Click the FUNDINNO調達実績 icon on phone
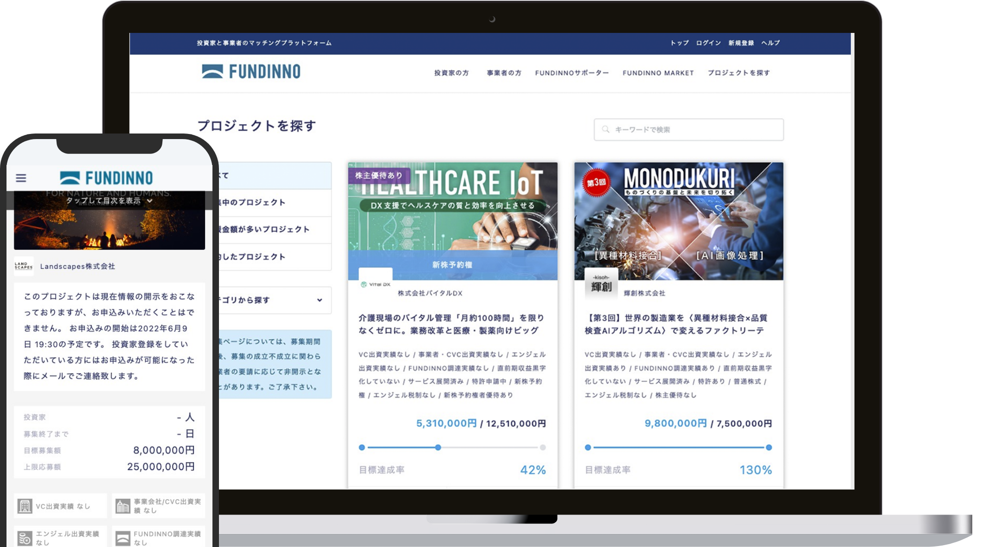Image resolution: width=989 pixels, height=547 pixels. pos(122,538)
